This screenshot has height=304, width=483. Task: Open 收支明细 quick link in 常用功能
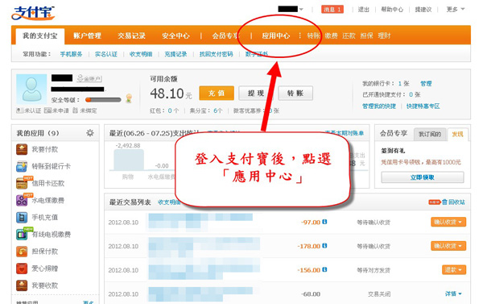pyautogui.click(x=141, y=54)
